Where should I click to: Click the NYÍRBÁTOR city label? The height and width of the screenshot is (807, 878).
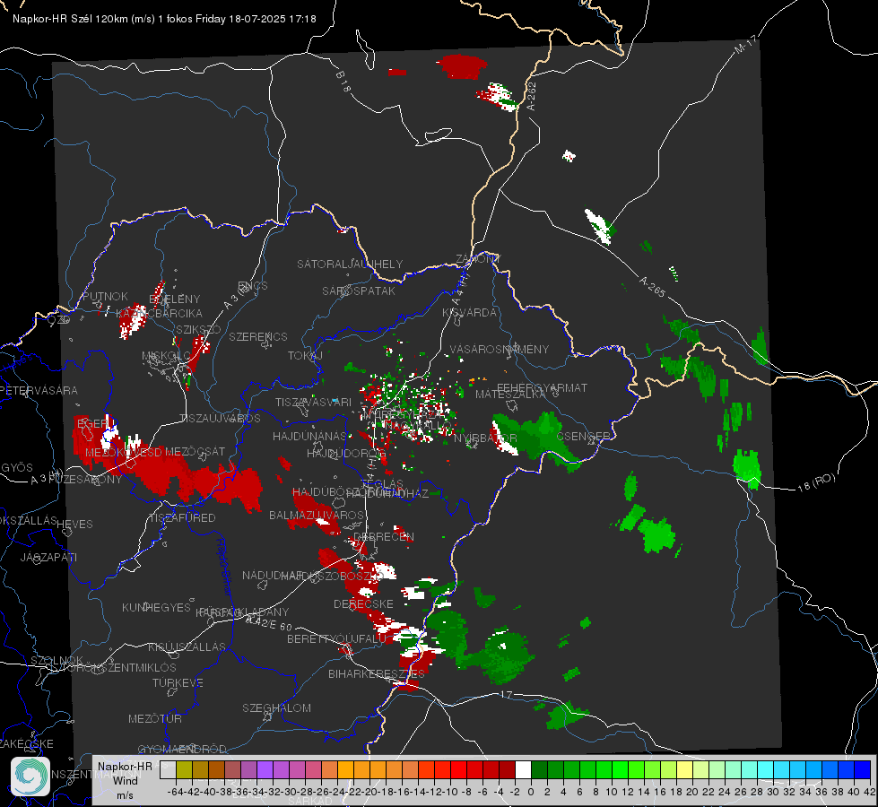(485, 438)
